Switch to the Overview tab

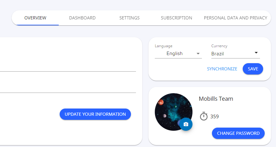(x=35, y=18)
